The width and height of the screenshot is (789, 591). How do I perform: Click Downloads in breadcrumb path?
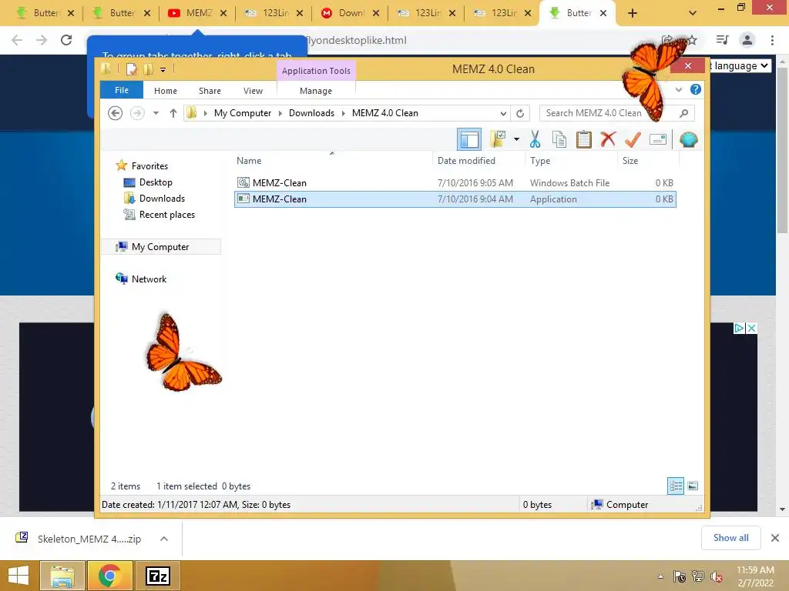311,113
